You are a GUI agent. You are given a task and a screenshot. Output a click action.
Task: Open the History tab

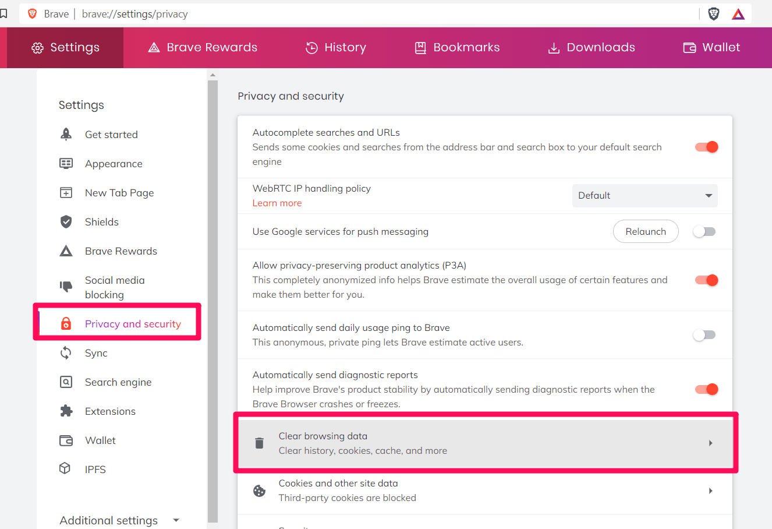[x=336, y=48]
